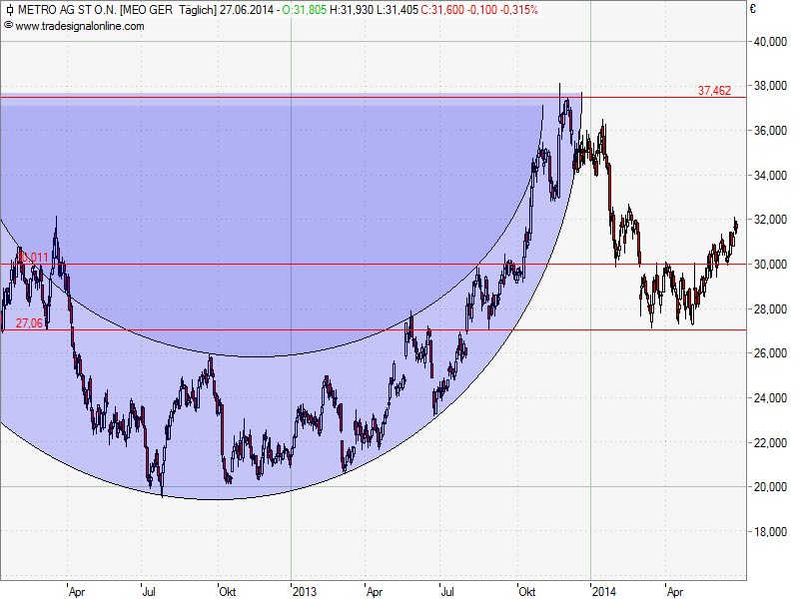Click the 2014 year marker on time axis
799x599 pixels.
pyautogui.click(x=603, y=591)
